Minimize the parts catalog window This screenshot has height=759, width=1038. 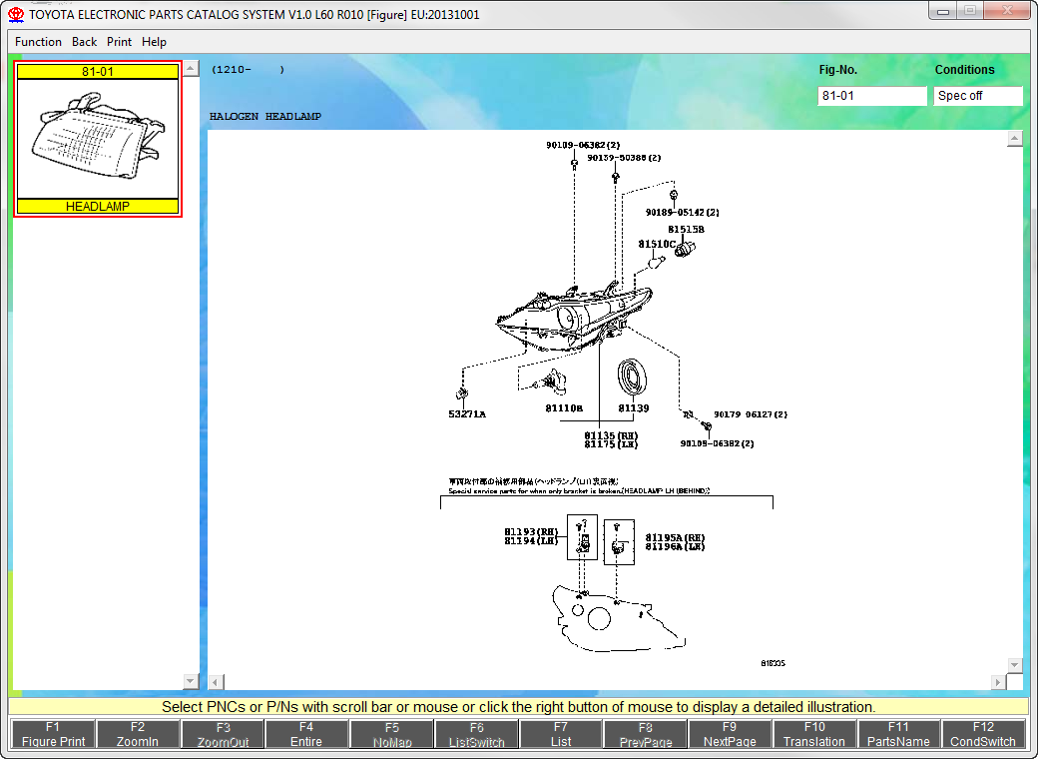(x=943, y=11)
